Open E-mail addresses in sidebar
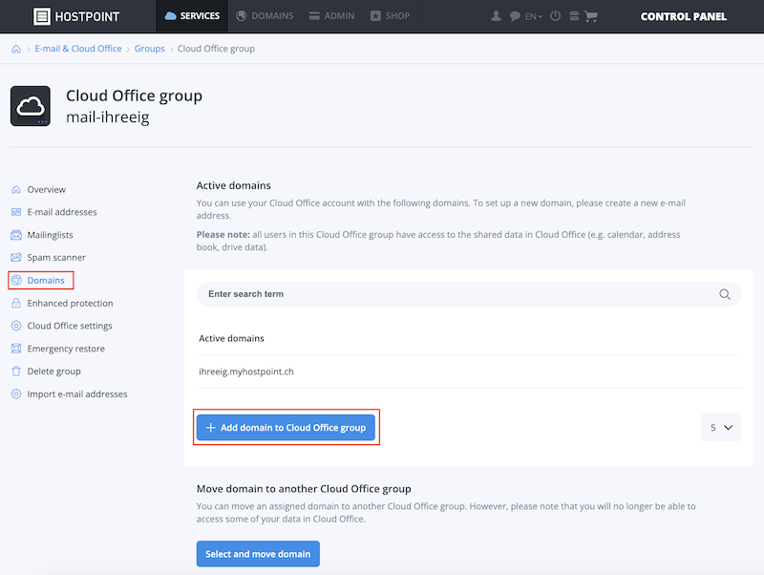Image resolution: width=764 pixels, height=575 pixels. tap(62, 212)
